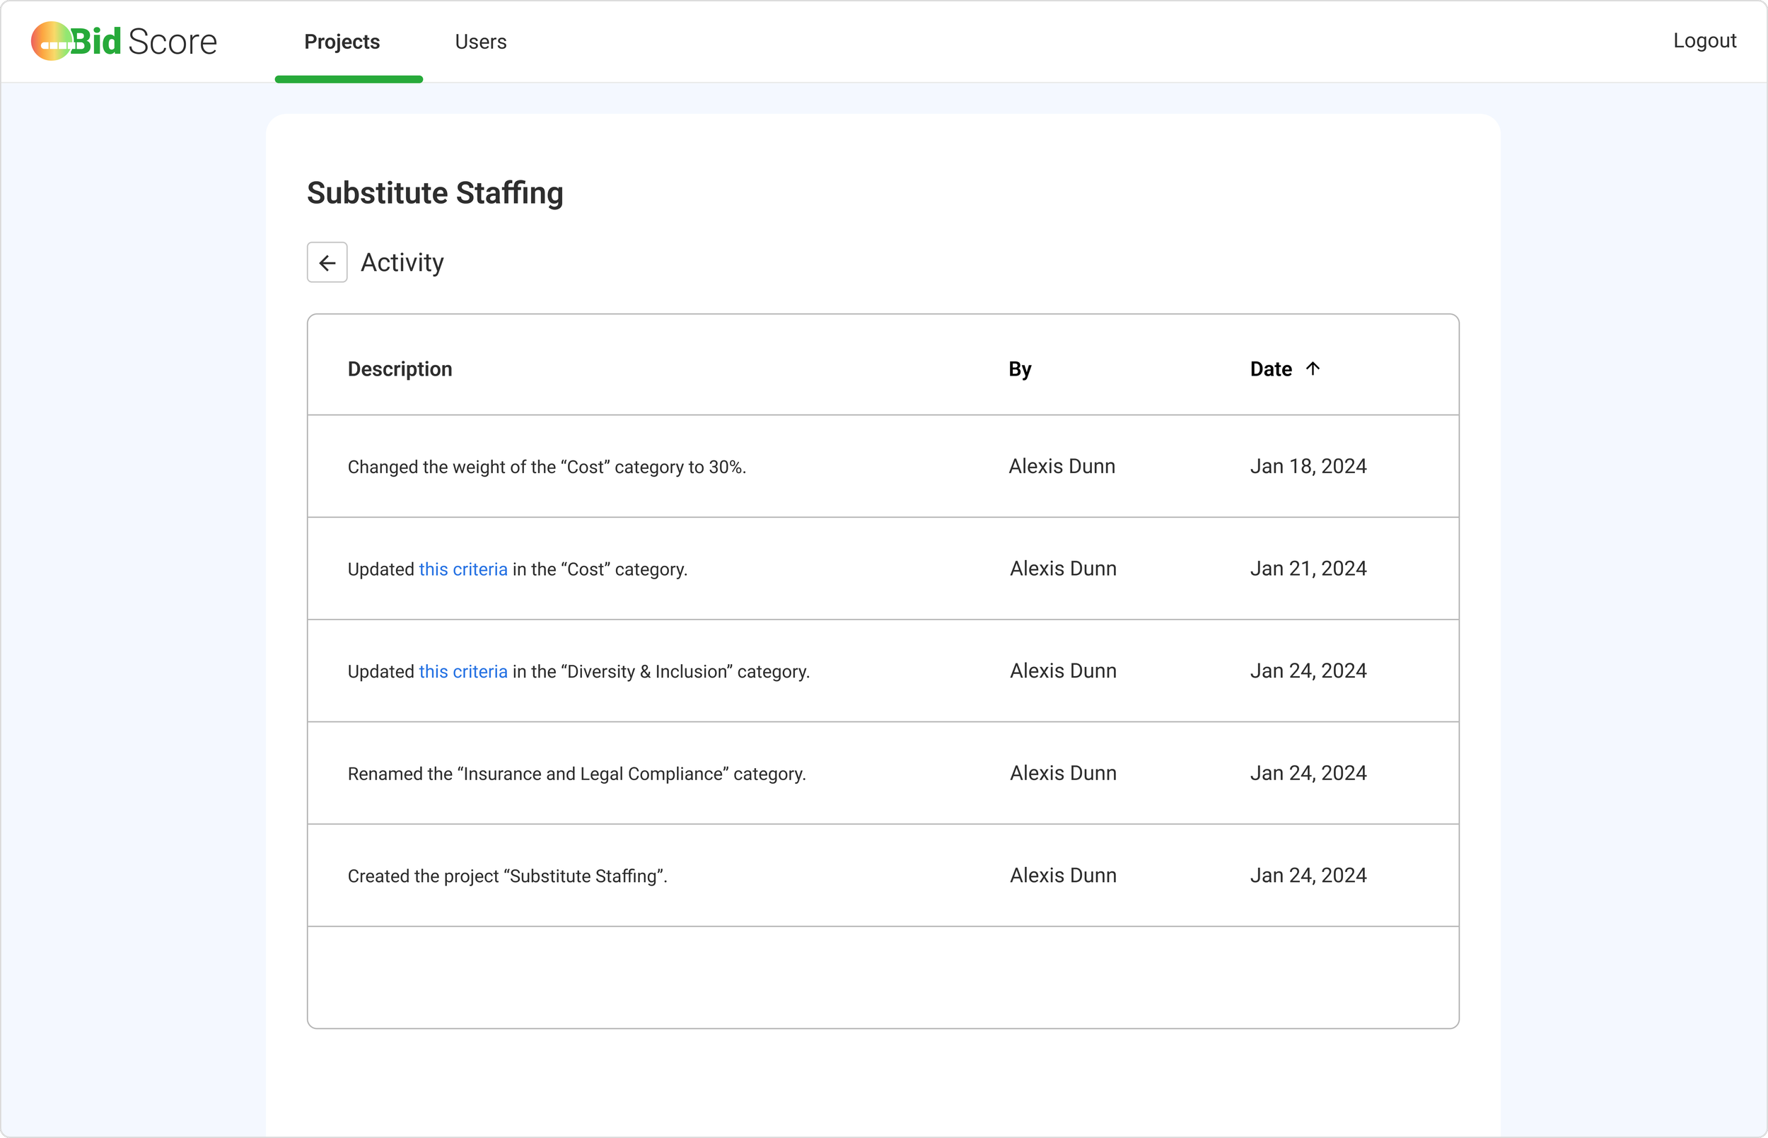Click the By column header
The height and width of the screenshot is (1138, 1768).
point(1020,368)
